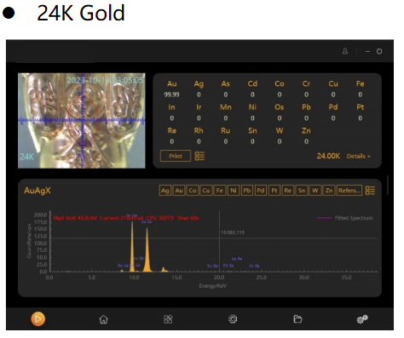Toggle the Cu element marker button
This screenshot has height=338, width=404.
coord(206,191)
